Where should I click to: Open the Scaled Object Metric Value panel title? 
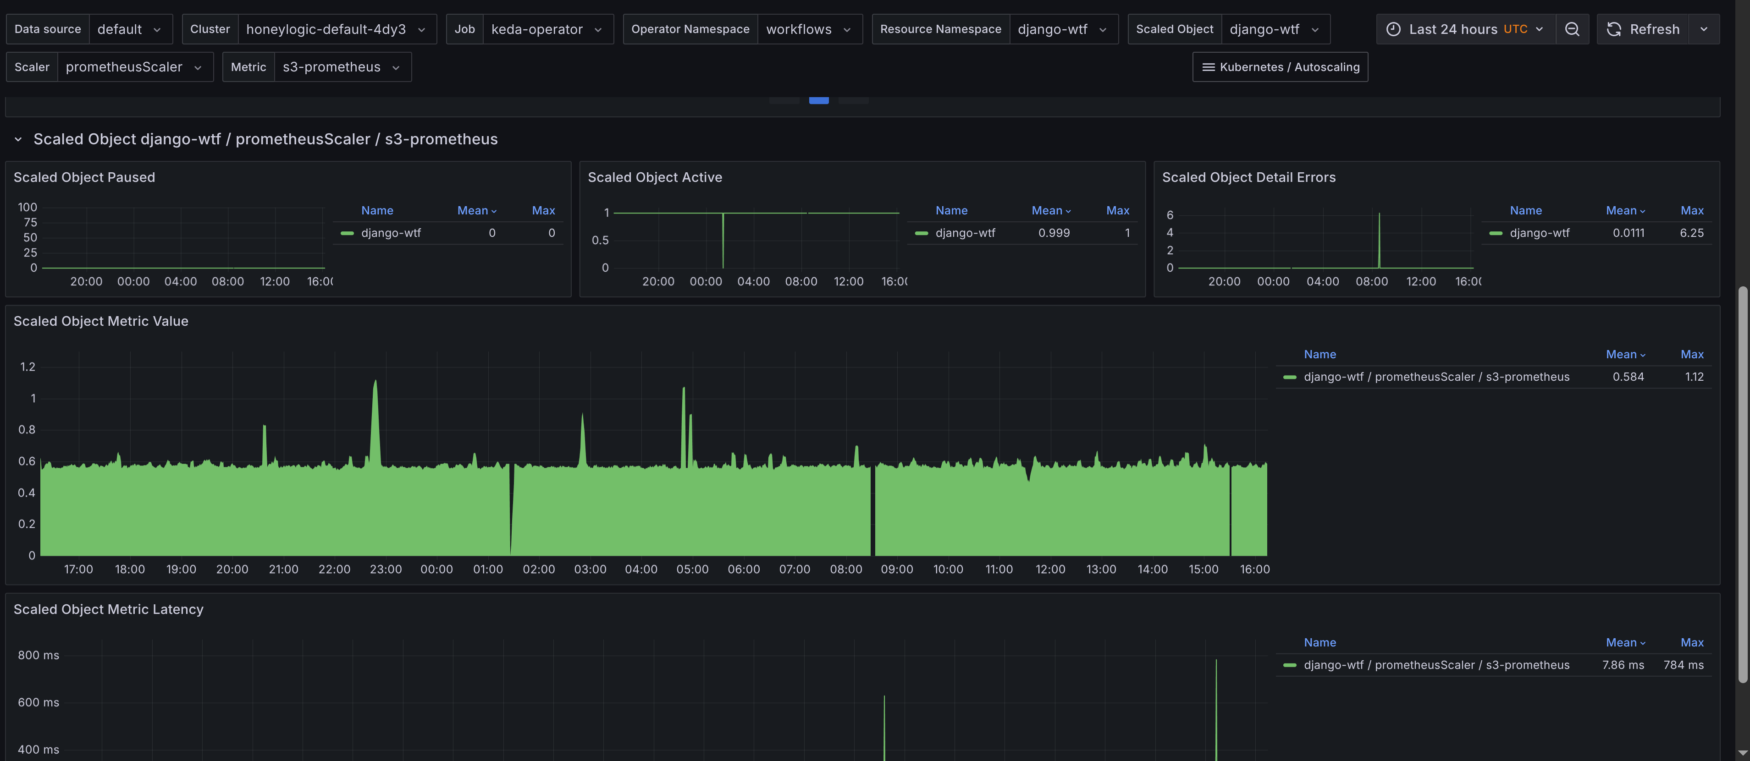pos(100,321)
